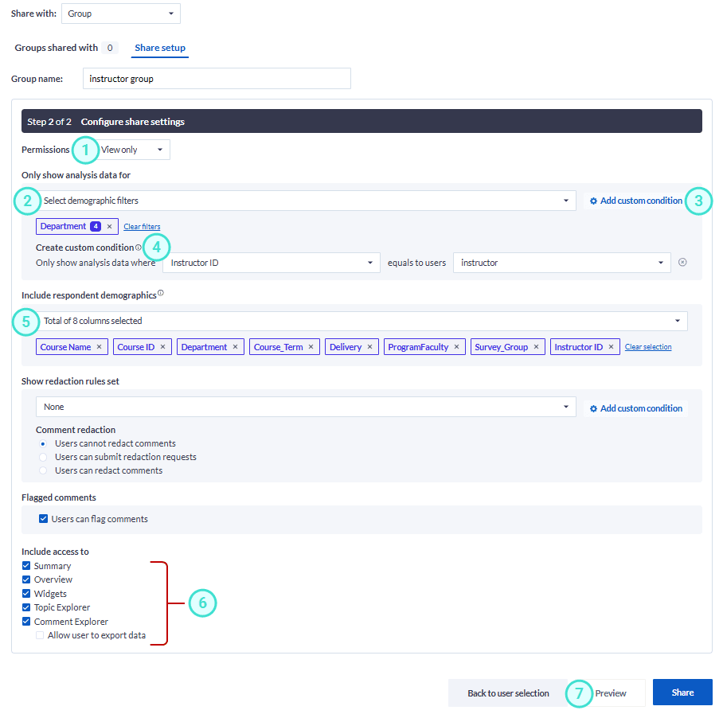
Task: Click gear icon of analysis data Add custom condition
Action: [593, 201]
